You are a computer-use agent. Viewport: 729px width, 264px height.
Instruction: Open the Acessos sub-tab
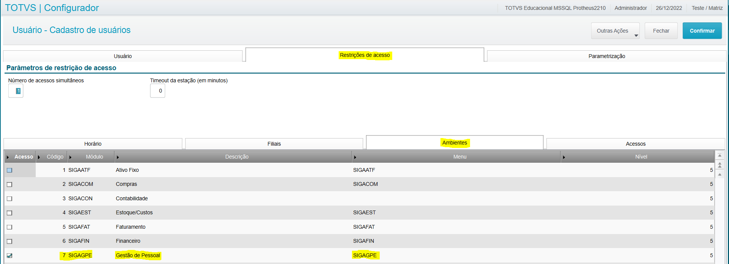[636, 144]
